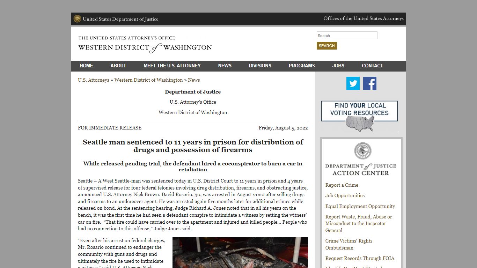Click the subheadline about hiring a coconspirator
This screenshot has width=477, height=268.
click(x=193, y=166)
